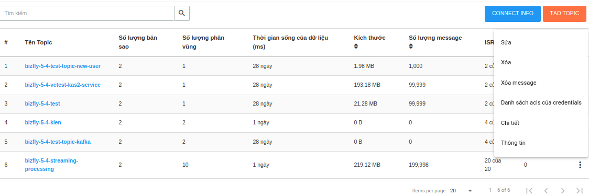Screen dimensions: 589x196
Task: Sort by Kích thước column arrows
Action: click(x=356, y=46)
